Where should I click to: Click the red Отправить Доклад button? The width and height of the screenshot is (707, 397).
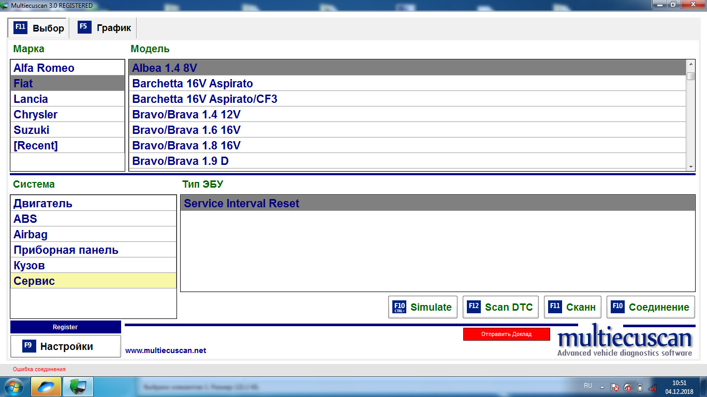click(x=506, y=334)
